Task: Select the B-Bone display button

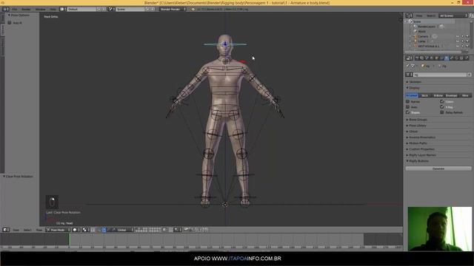Action: coord(438,95)
